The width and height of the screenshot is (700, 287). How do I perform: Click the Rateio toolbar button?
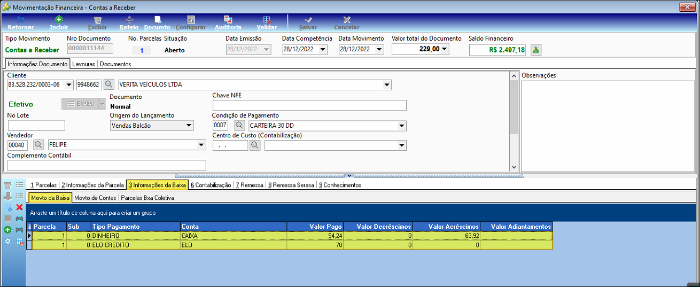(129, 20)
